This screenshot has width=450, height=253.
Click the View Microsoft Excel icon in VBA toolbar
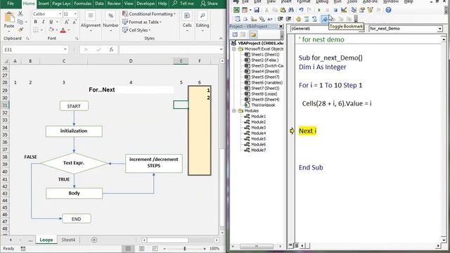tap(236, 10)
